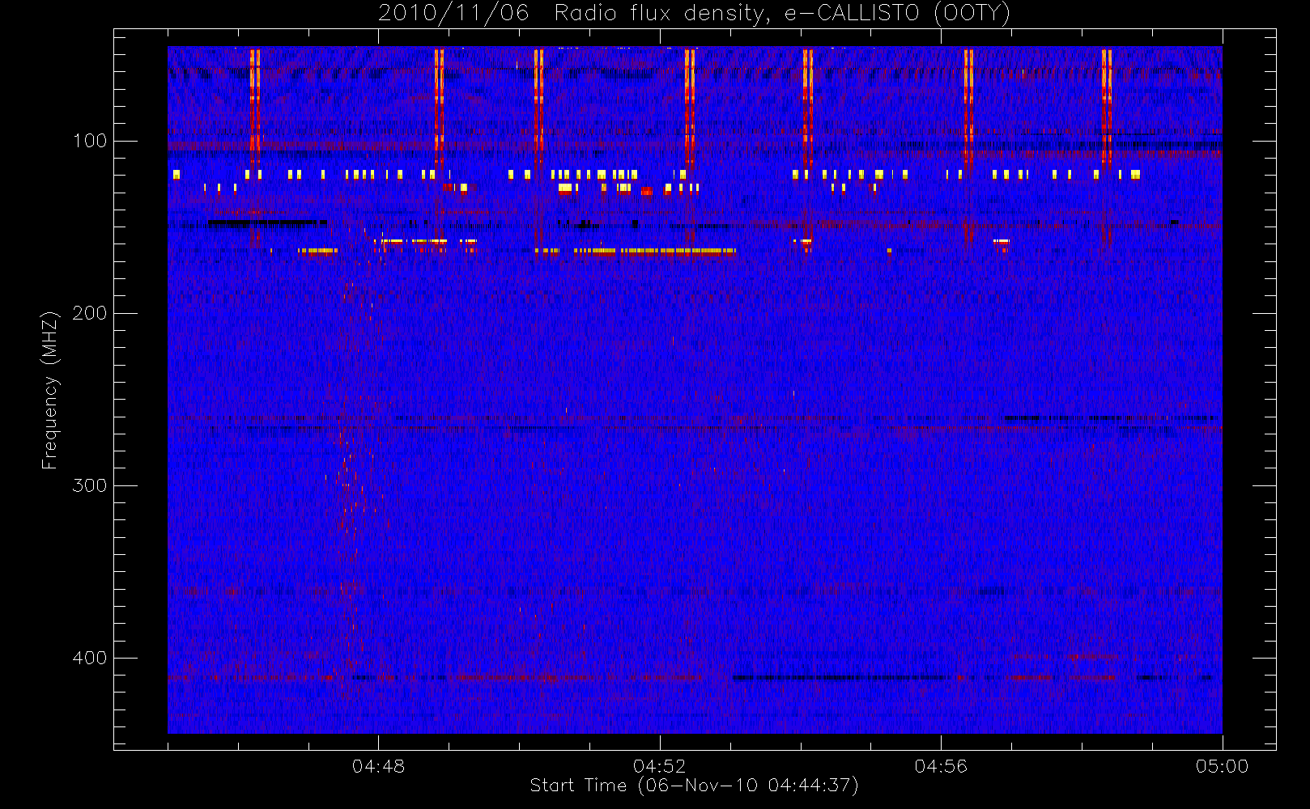Click the plot title 'Radio flux density, e-CALLISTO (OOTY)'
Screen dimensions: 1310x809
(x=782, y=14)
